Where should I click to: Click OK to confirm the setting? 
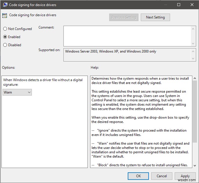pyautogui.click(x=138, y=176)
